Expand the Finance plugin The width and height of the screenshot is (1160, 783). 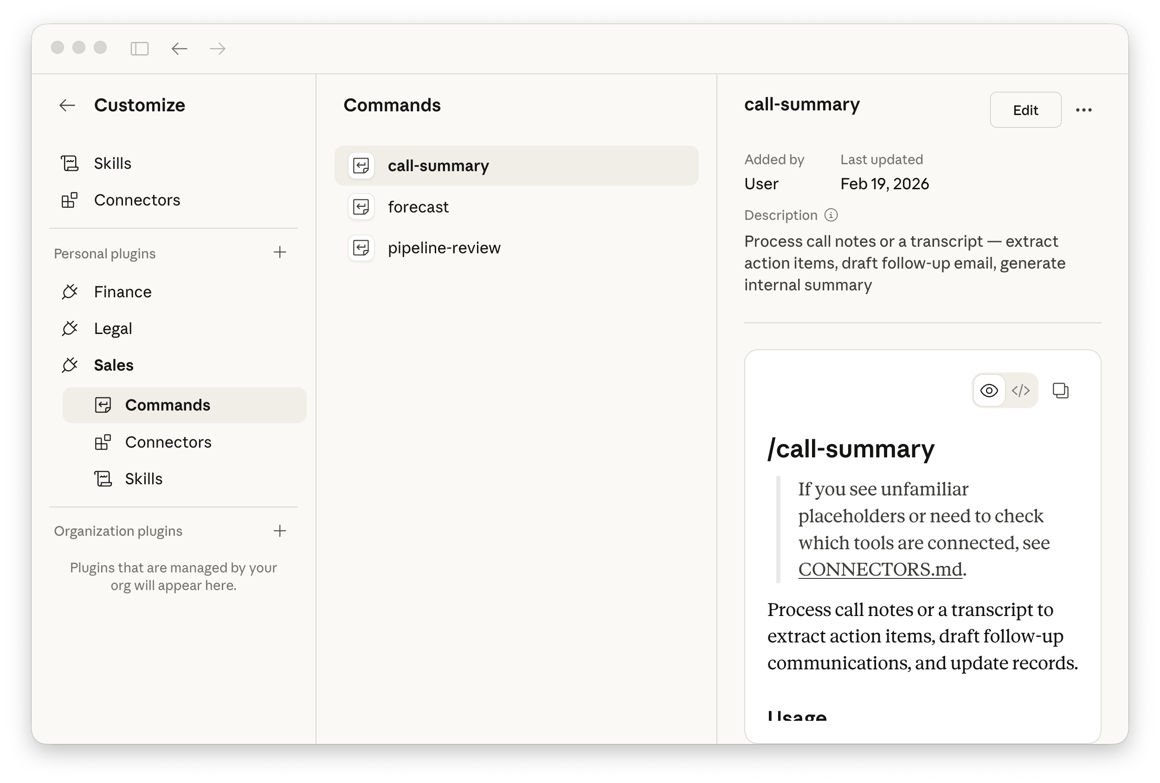click(122, 292)
